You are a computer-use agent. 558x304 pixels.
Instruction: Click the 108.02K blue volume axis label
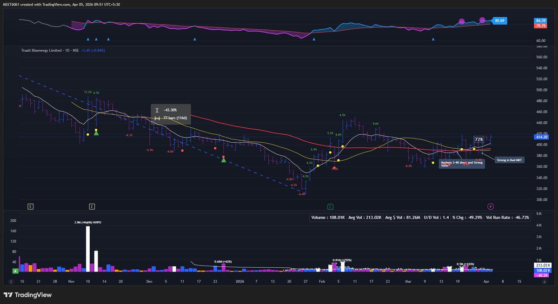coord(542,270)
